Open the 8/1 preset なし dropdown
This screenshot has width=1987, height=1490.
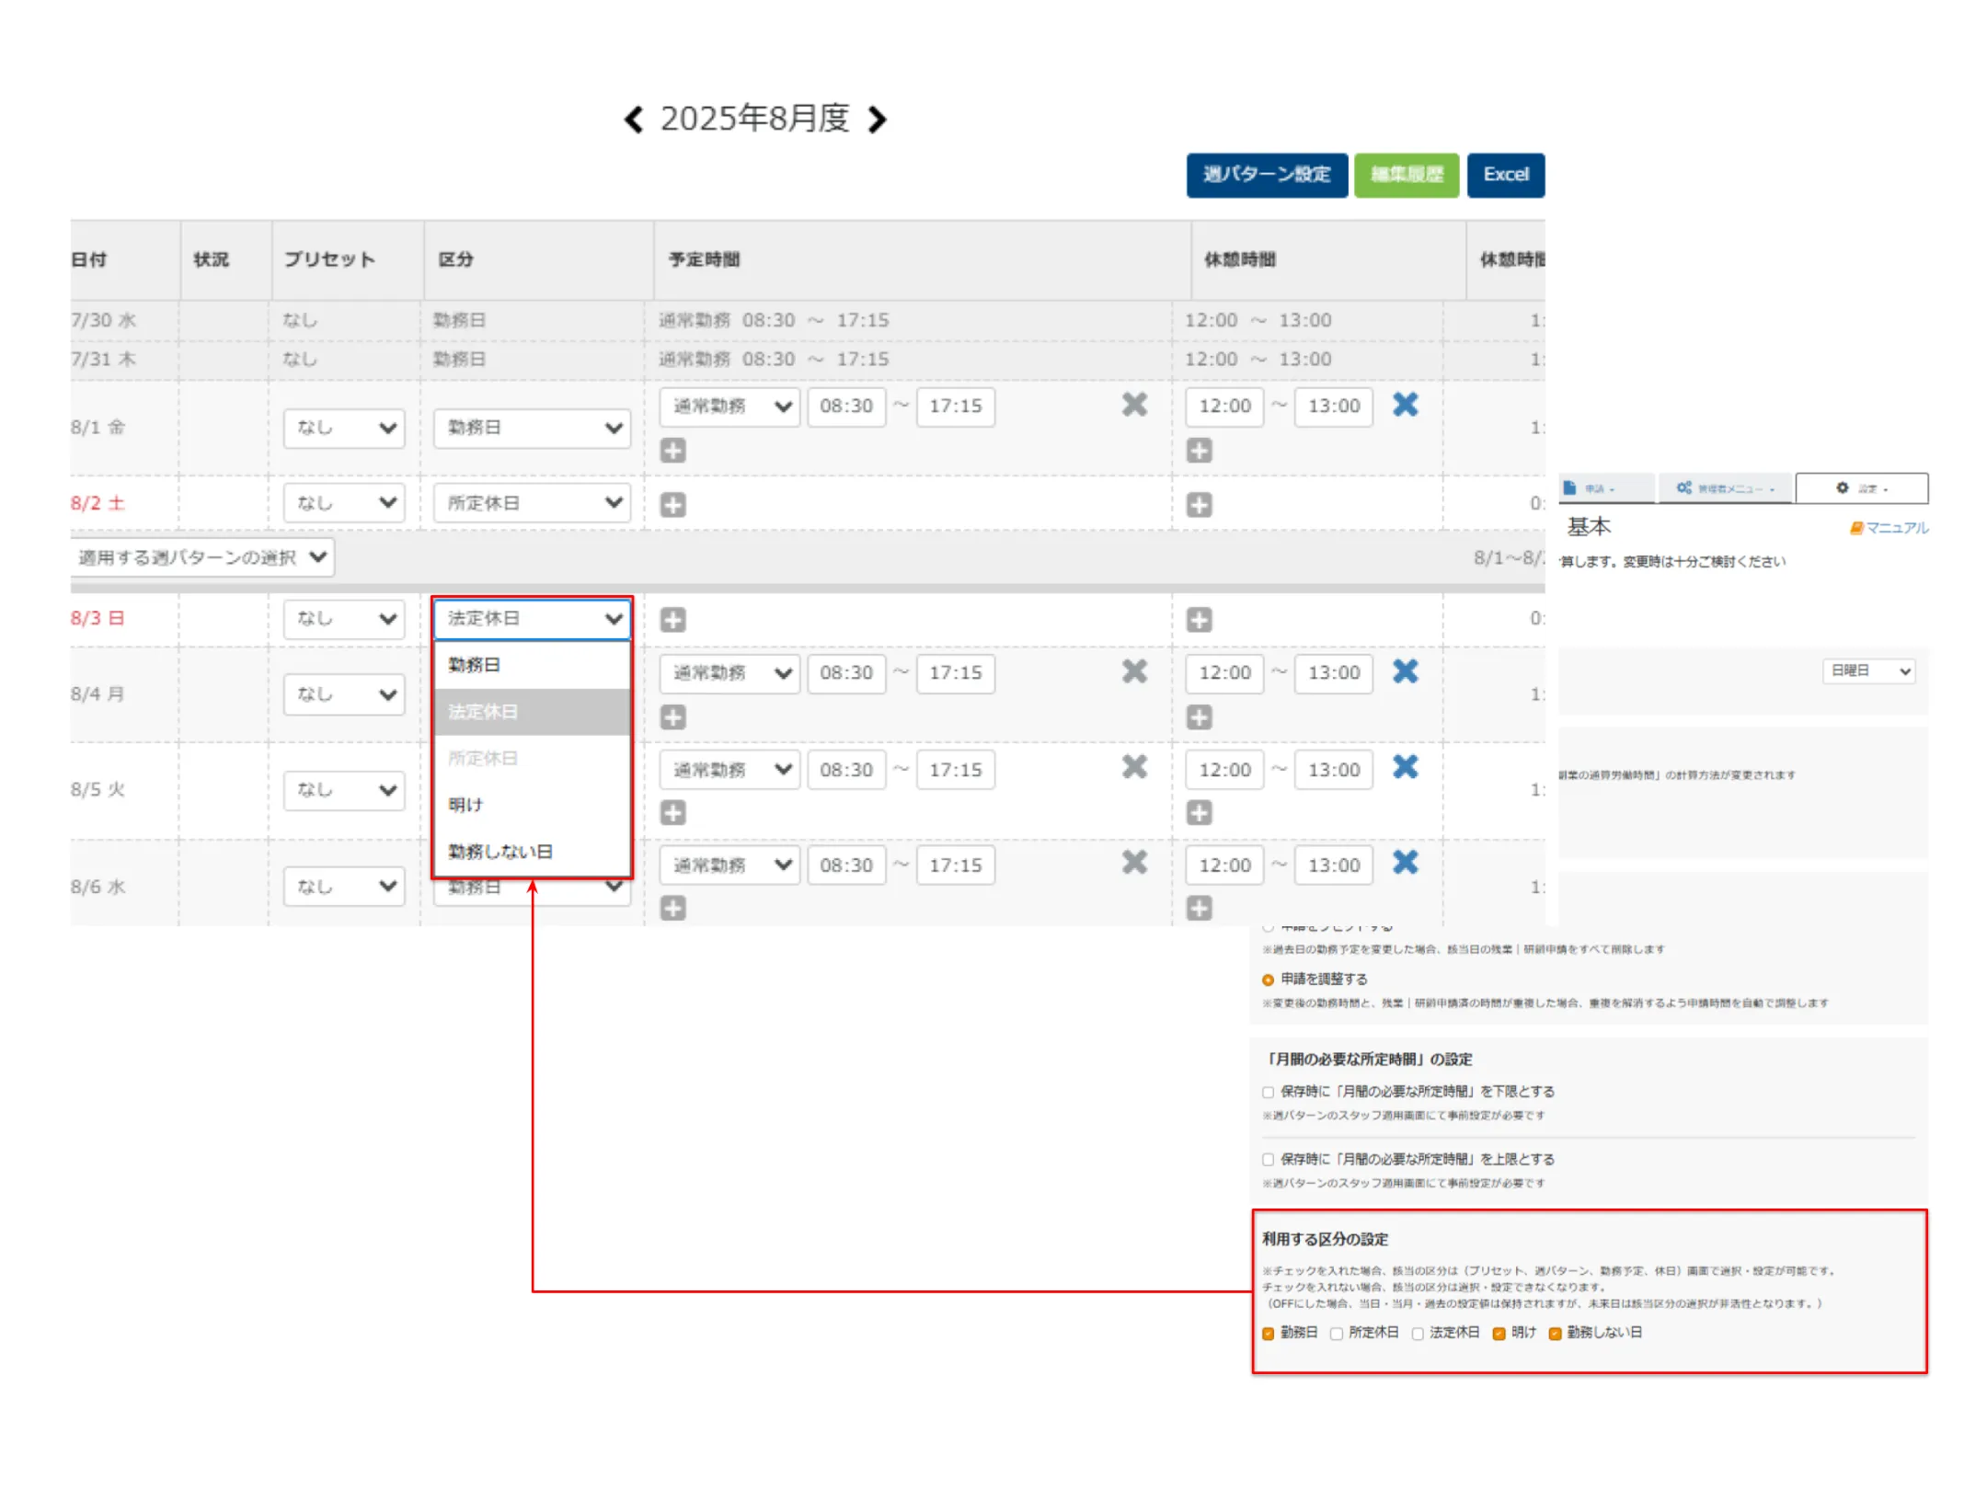click(x=343, y=428)
